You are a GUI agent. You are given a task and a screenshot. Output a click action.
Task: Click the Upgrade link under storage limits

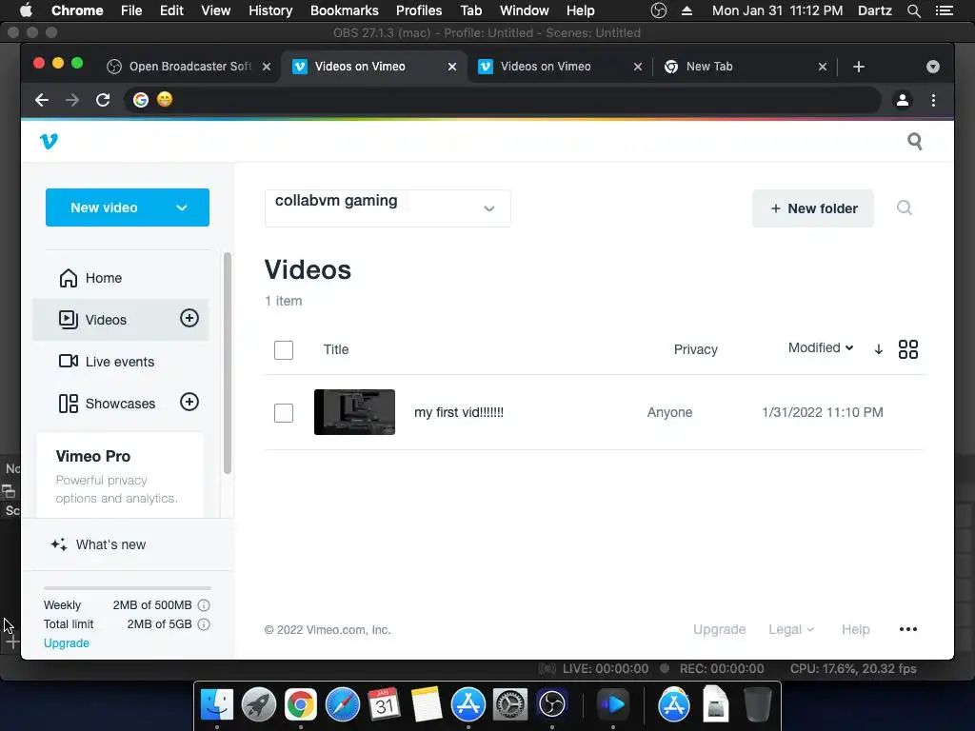[67, 642]
